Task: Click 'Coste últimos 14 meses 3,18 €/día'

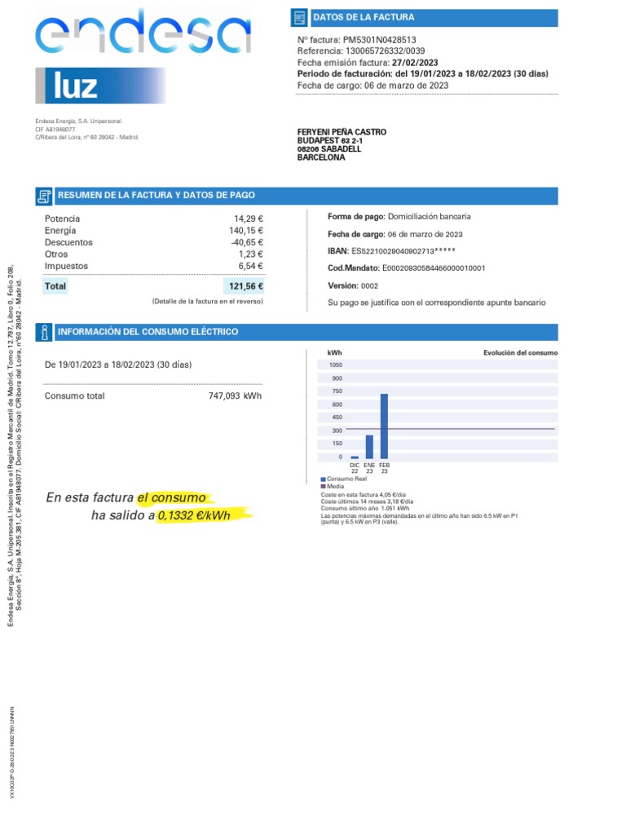Action: click(367, 501)
